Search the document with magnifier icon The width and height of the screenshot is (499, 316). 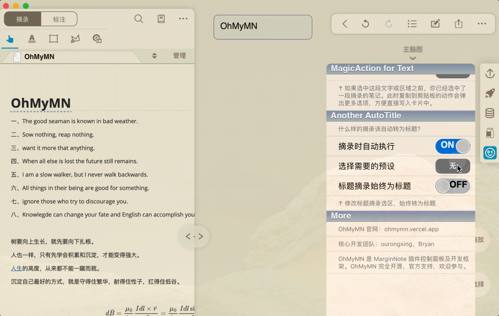(139, 19)
